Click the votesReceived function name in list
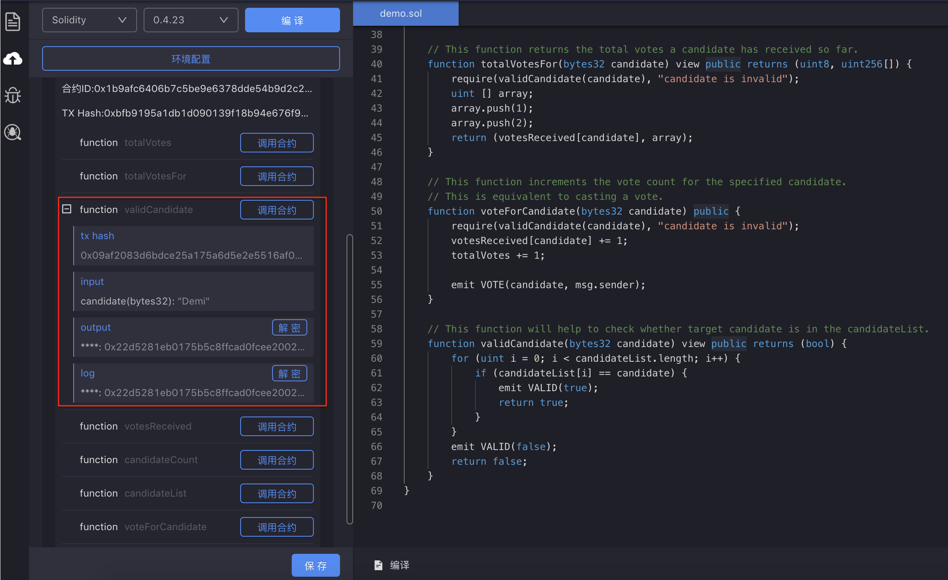The height and width of the screenshot is (580, 948). [158, 426]
